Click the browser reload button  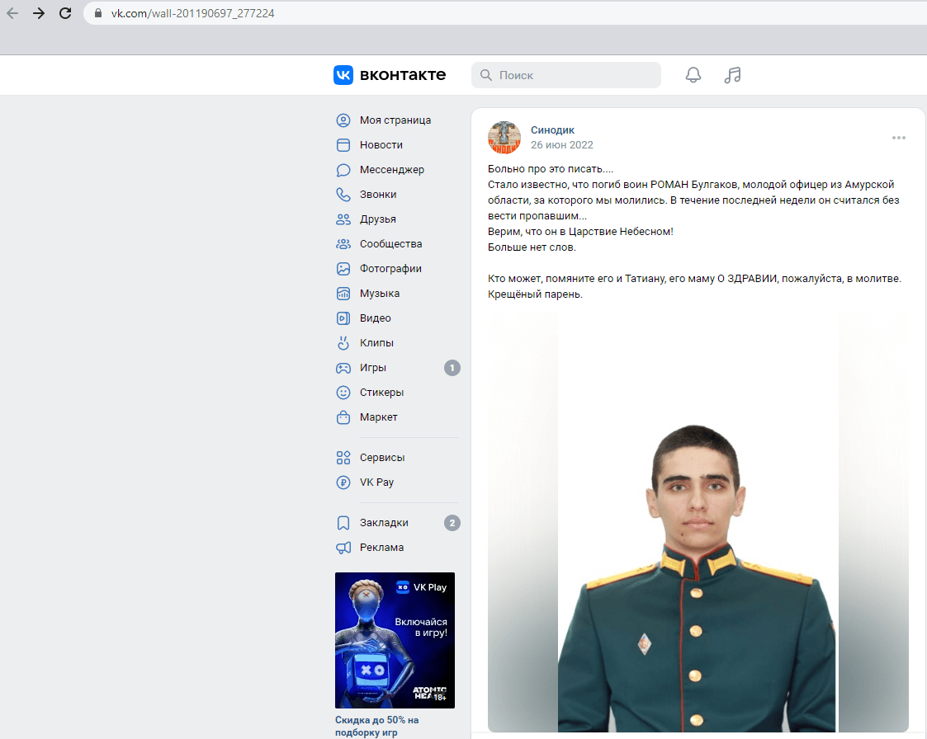tap(64, 13)
